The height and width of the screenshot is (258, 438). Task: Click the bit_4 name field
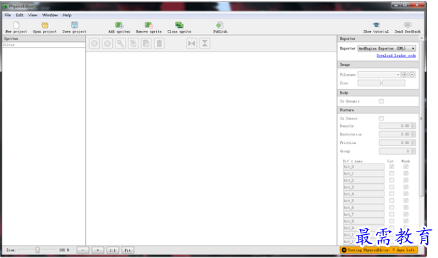[363, 193]
